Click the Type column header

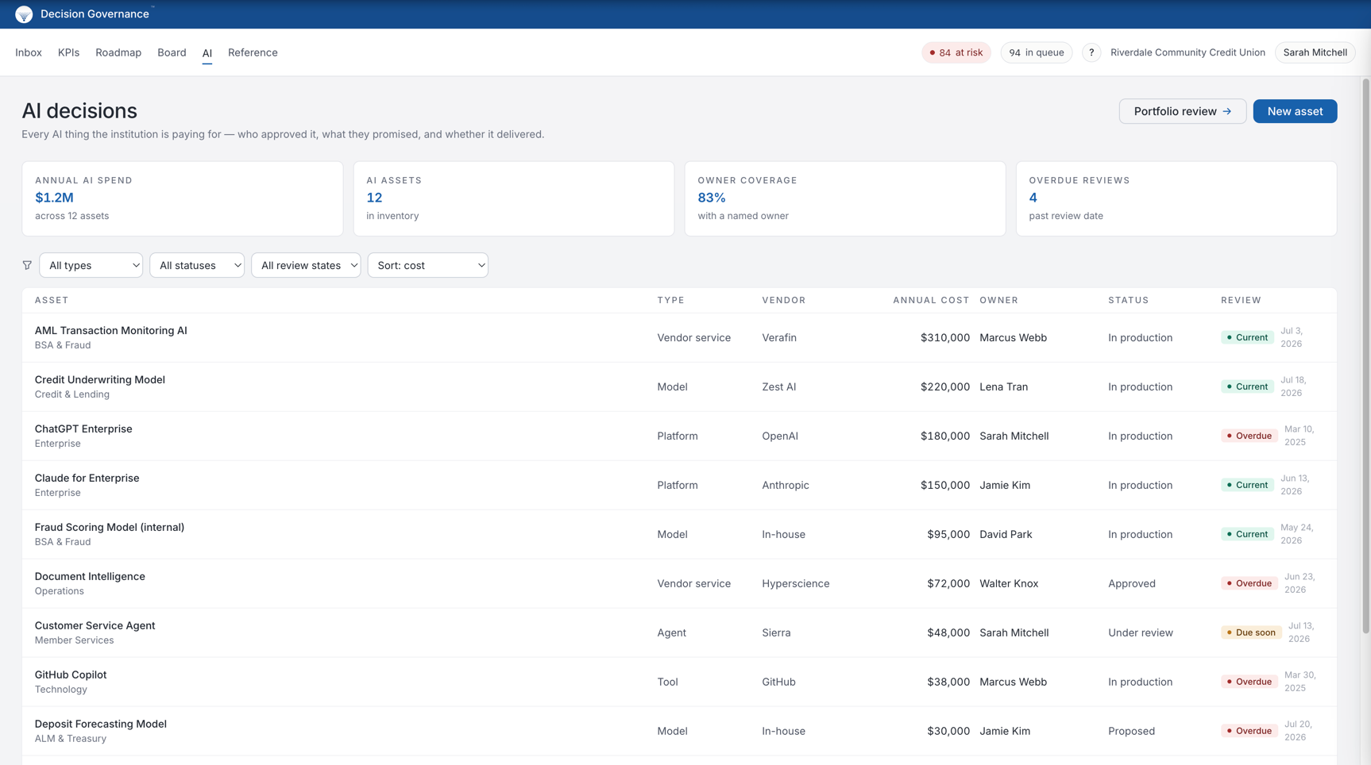tap(670, 300)
